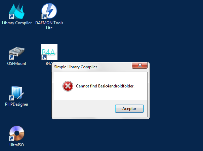Click the 'UltraISO' label text
Screen dimensions: 203x151
pyautogui.click(x=16, y=145)
